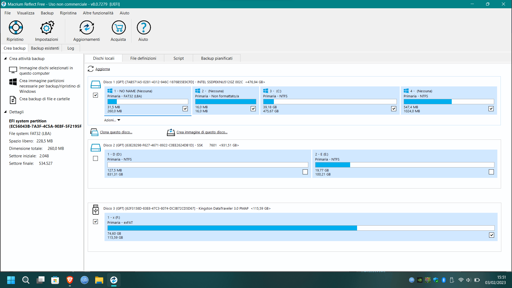Open the Aiuto question mark toolbar icon
This screenshot has width=512, height=288.
coord(144,27)
